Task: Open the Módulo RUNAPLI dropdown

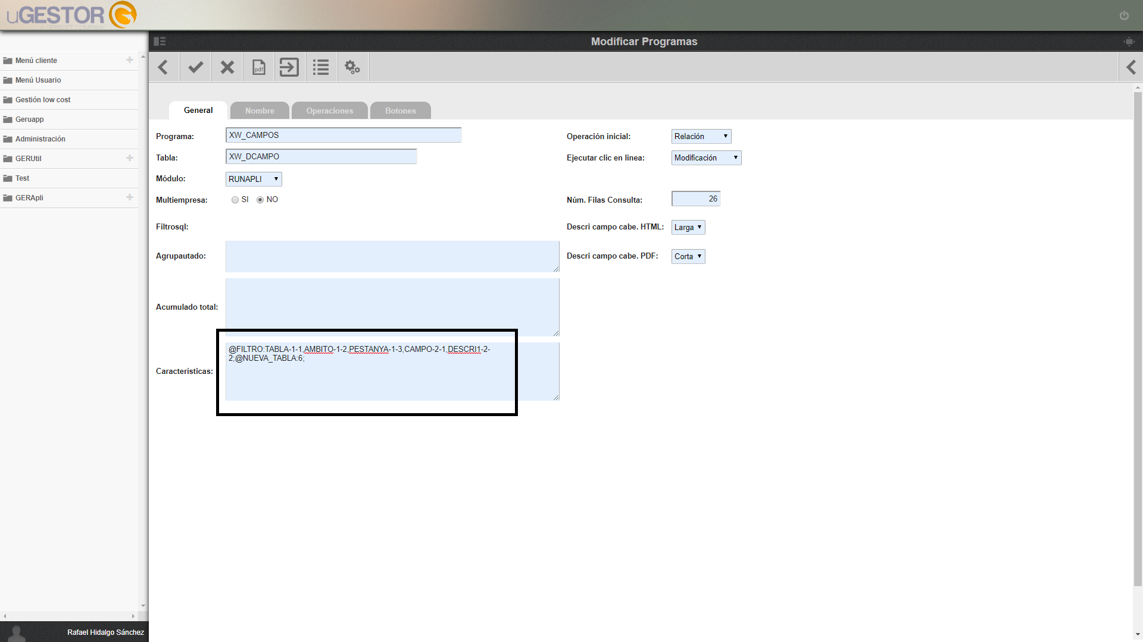Action: click(254, 179)
